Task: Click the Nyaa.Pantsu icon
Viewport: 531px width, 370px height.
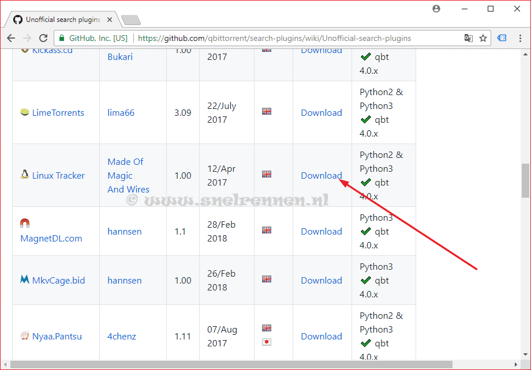Action: (x=25, y=335)
